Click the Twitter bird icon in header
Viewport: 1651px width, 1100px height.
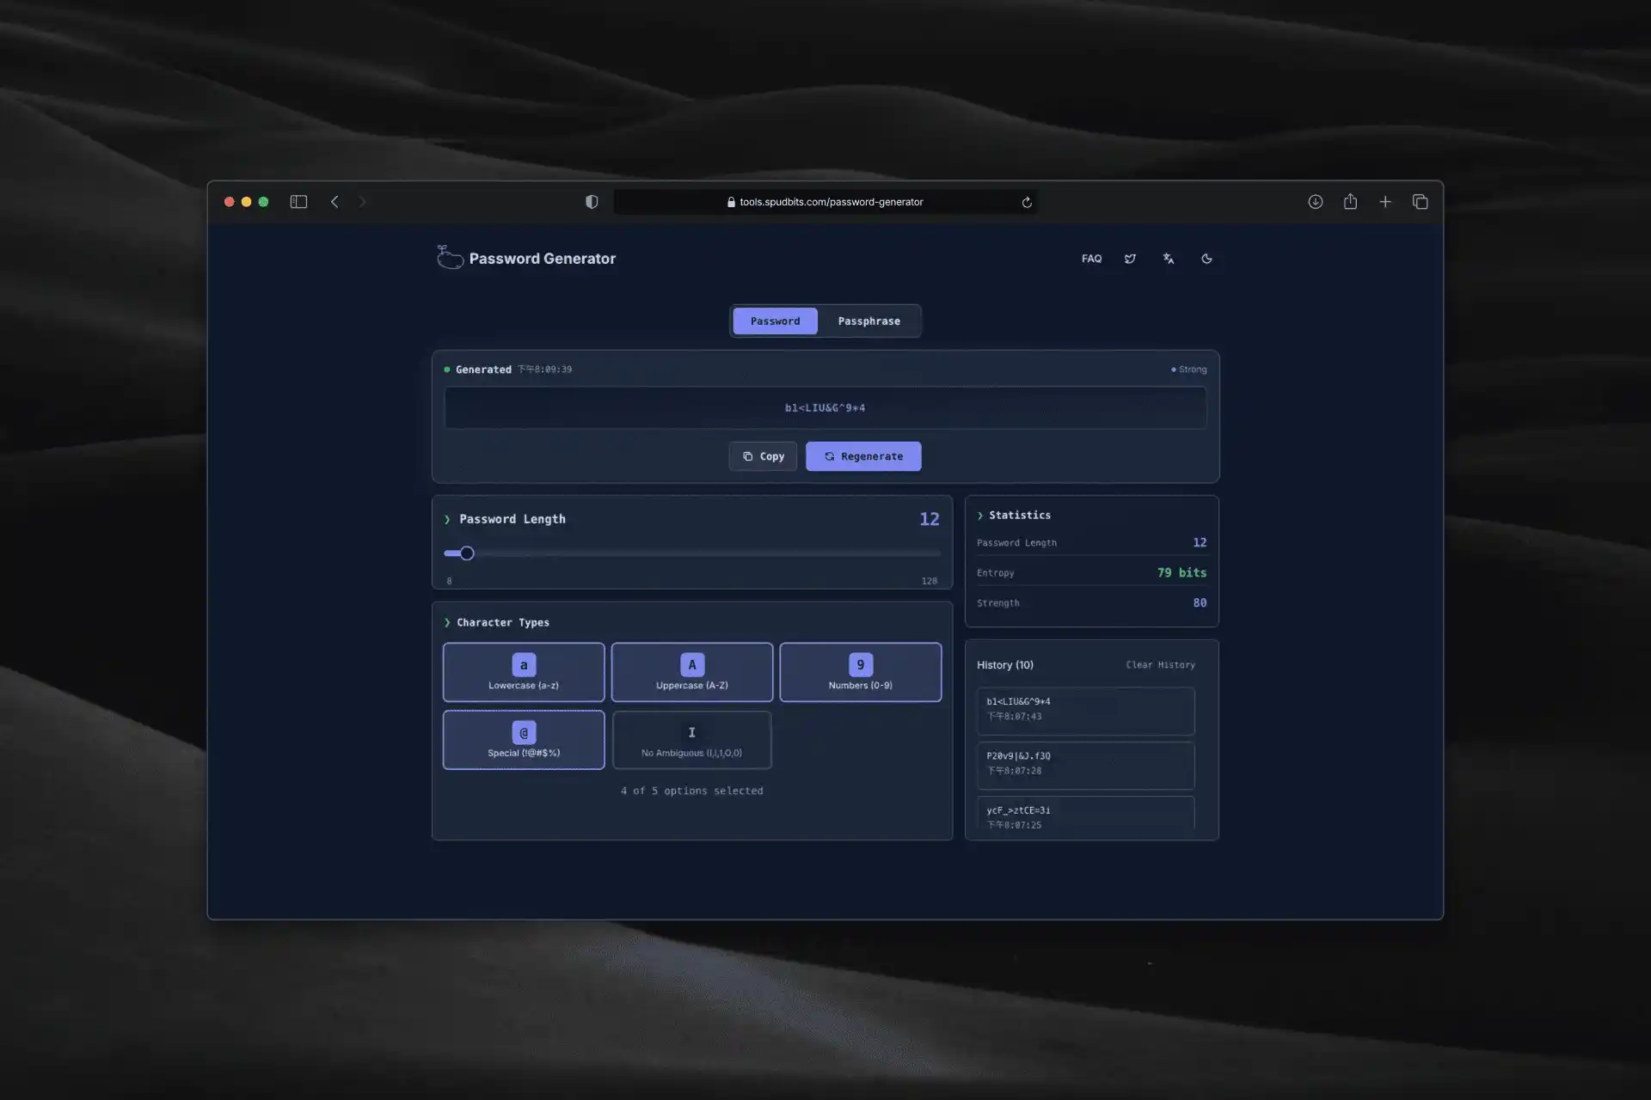pos(1130,259)
